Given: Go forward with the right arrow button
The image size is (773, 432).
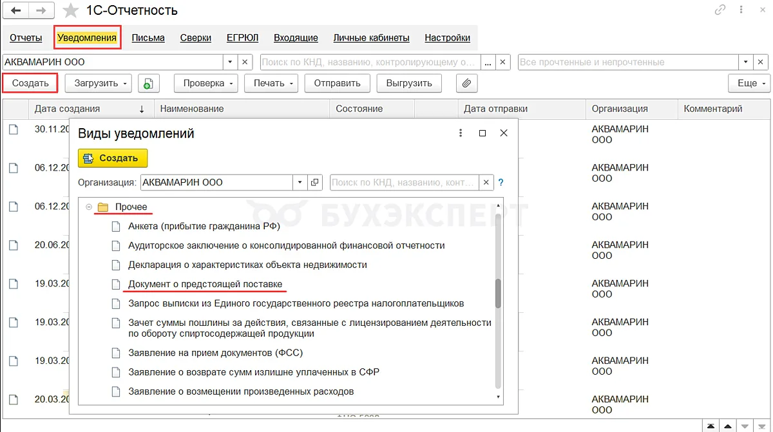Looking at the screenshot, I should click(42, 10).
